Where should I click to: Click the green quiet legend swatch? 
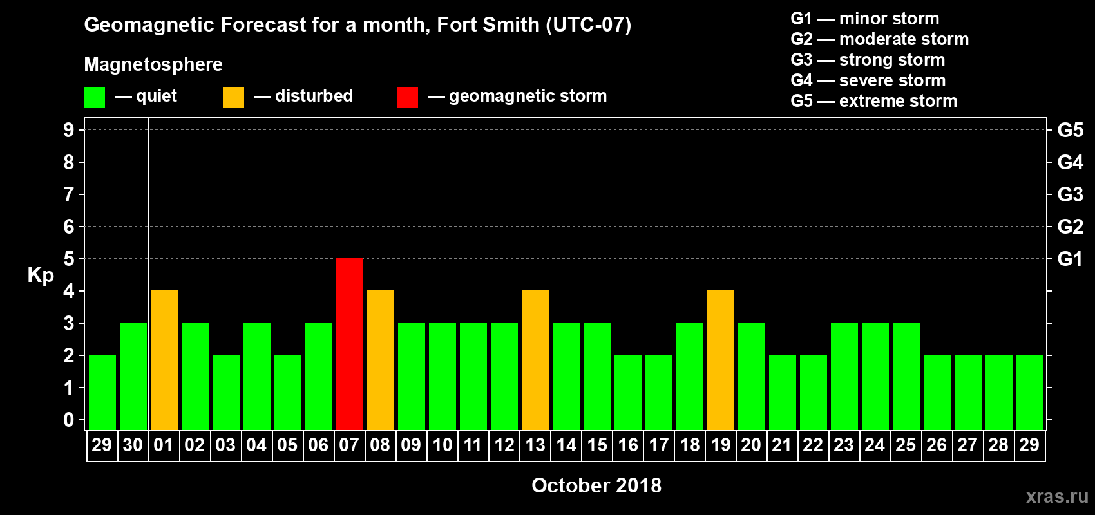click(x=94, y=97)
